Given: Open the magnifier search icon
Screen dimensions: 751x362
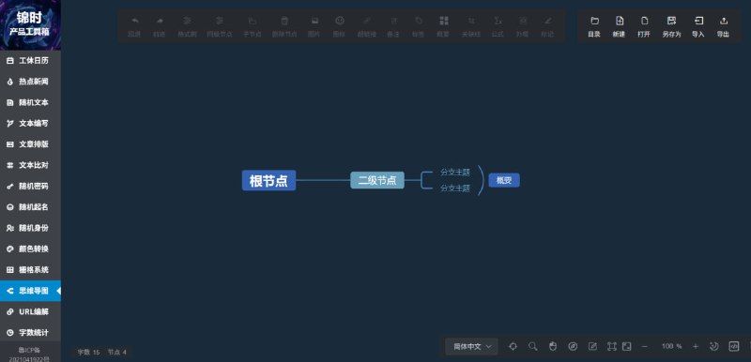Looking at the screenshot, I should 532,346.
